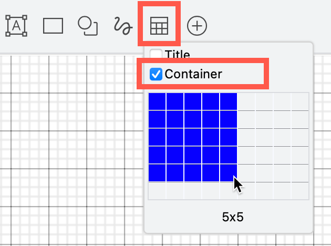Select the bottom-left cell of table grid
The height and width of the screenshot is (246, 331).
click(x=157, y=190)
